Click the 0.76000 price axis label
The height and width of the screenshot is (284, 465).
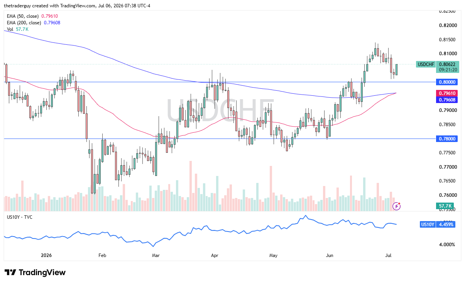tap(447, 195)
